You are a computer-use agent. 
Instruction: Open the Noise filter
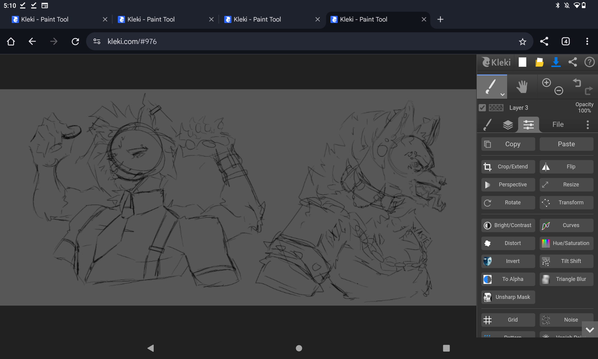point(566,320)
